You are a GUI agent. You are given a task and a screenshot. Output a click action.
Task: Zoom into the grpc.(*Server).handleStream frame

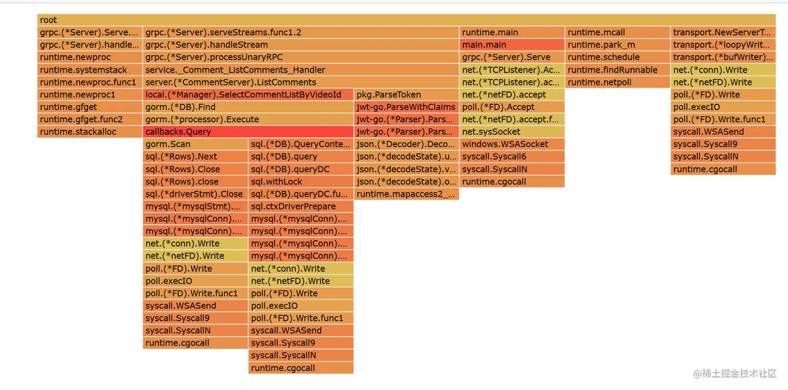[x=301, y=45]
